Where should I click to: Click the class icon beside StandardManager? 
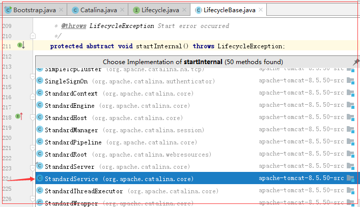point(40,129)
